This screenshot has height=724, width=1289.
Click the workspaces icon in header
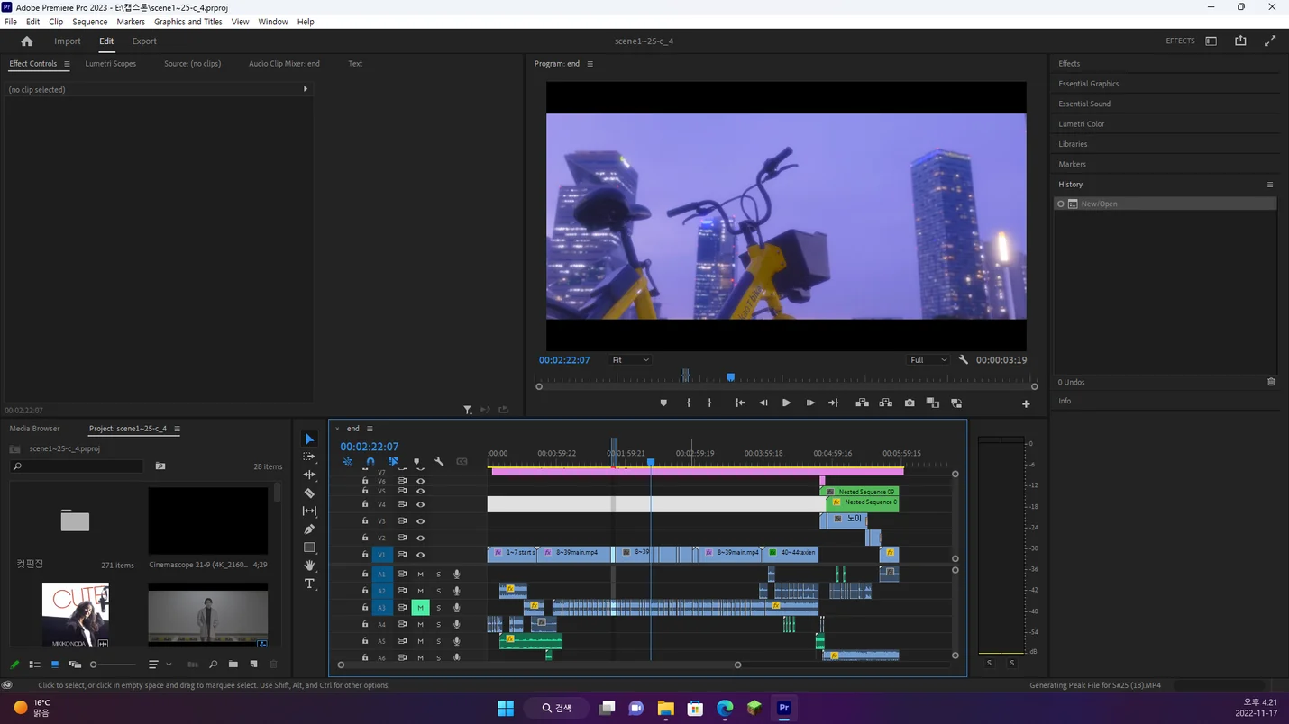(1211, 41)
